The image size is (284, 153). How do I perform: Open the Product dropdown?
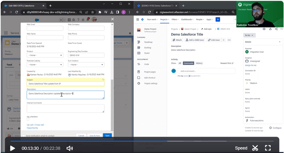(45, 55)
